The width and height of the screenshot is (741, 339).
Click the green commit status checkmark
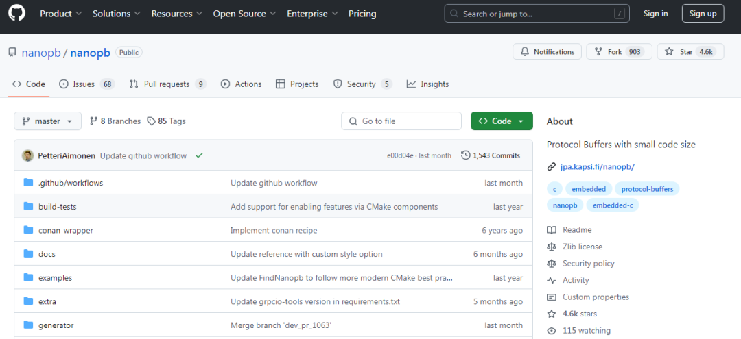tap(199, 155)
